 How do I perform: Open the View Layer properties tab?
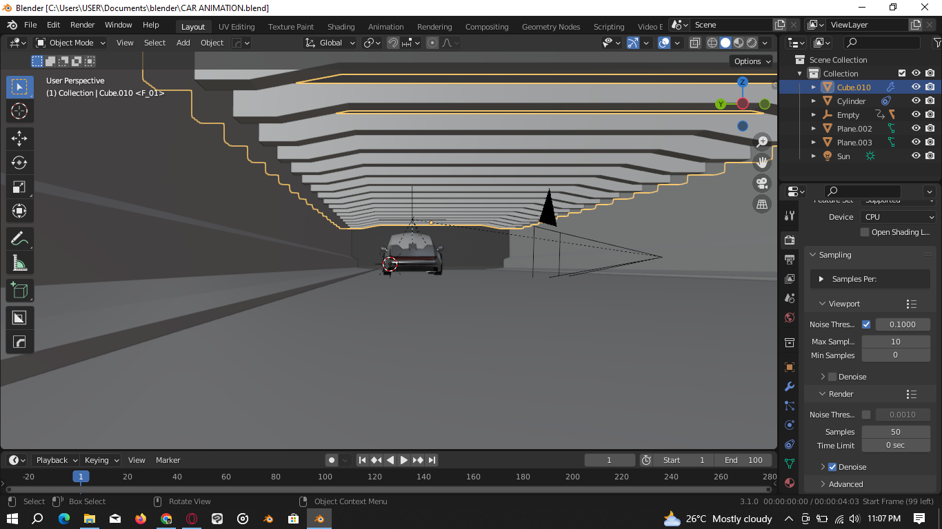(x=790, y=278)
